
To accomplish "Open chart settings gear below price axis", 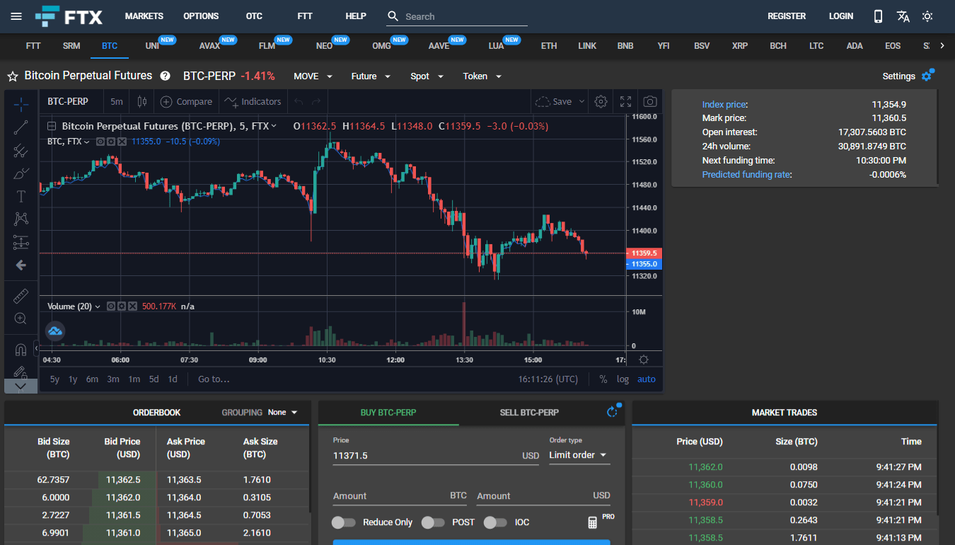I will 644,360.
